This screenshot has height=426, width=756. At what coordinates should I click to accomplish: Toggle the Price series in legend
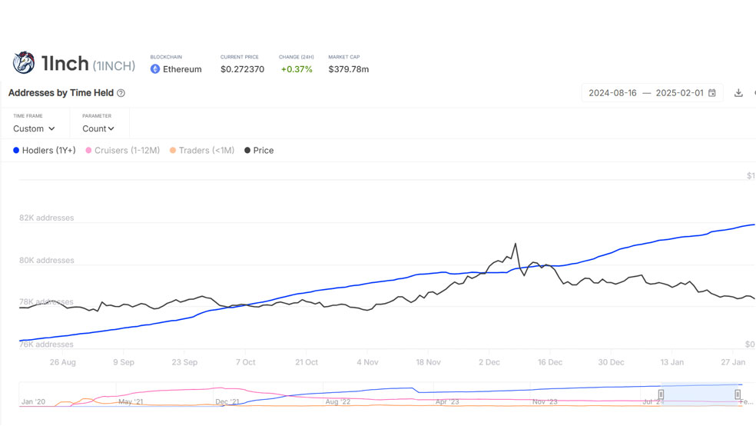pyautogui.click(x=259, y=151)
